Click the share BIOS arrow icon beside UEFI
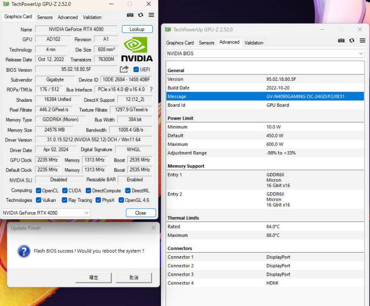 [124, 69]
